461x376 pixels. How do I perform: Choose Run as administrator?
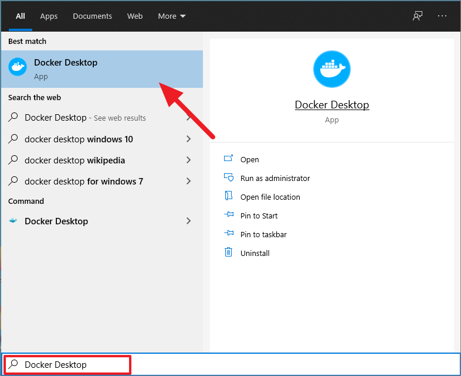[275, 179]
